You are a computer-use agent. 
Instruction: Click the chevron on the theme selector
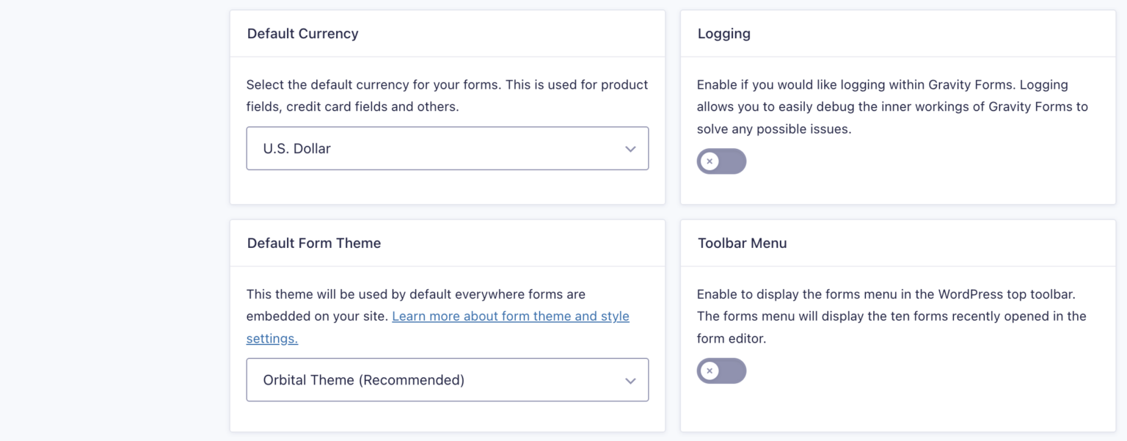630,380
